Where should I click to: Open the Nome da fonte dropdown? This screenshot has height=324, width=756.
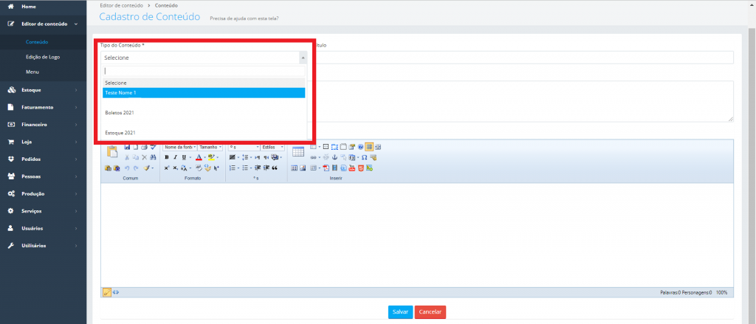tap(179, 147)
